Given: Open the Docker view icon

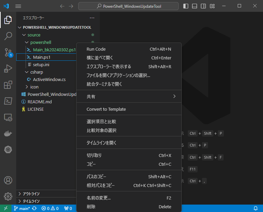Looking at the screenshot, I should tap(8, 133).
